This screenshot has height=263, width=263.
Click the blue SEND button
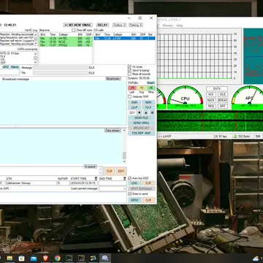134,200
